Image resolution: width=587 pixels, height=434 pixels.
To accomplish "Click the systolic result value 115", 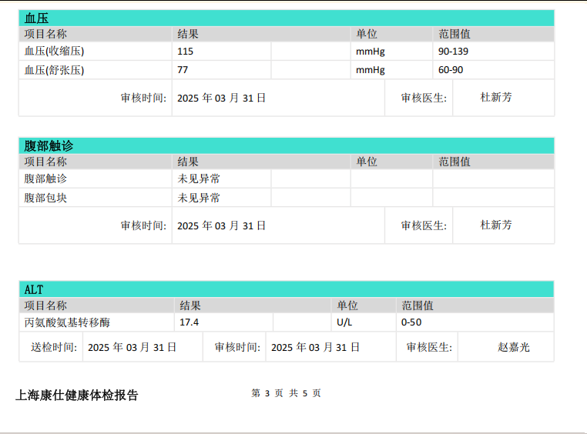I will click(x=186, y=51).
